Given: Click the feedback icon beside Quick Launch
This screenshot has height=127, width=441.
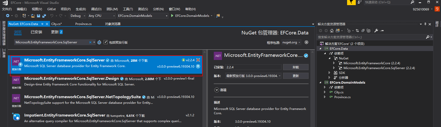Looking at the screenshot, I should [360, 2].
